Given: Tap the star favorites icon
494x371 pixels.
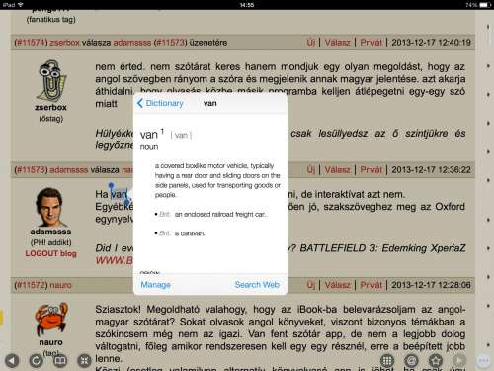Looking at the screenshot, I should pos(436,360).
